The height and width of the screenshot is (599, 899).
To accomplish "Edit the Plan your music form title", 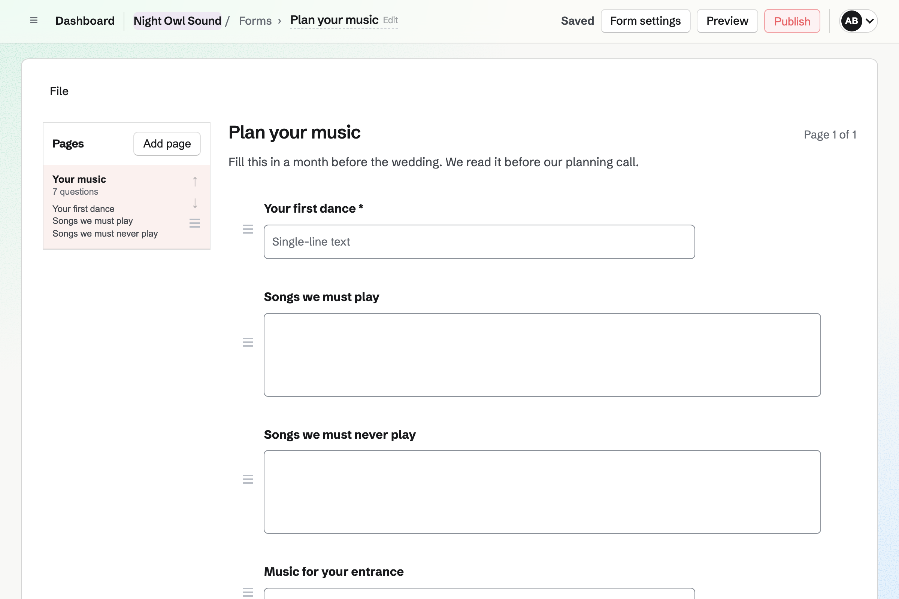I will tap(344, 20).
